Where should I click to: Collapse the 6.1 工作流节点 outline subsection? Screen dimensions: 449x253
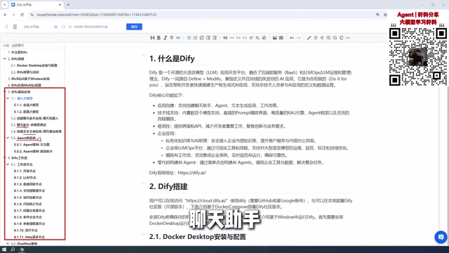pyautogui.click(x=8, y=164)
